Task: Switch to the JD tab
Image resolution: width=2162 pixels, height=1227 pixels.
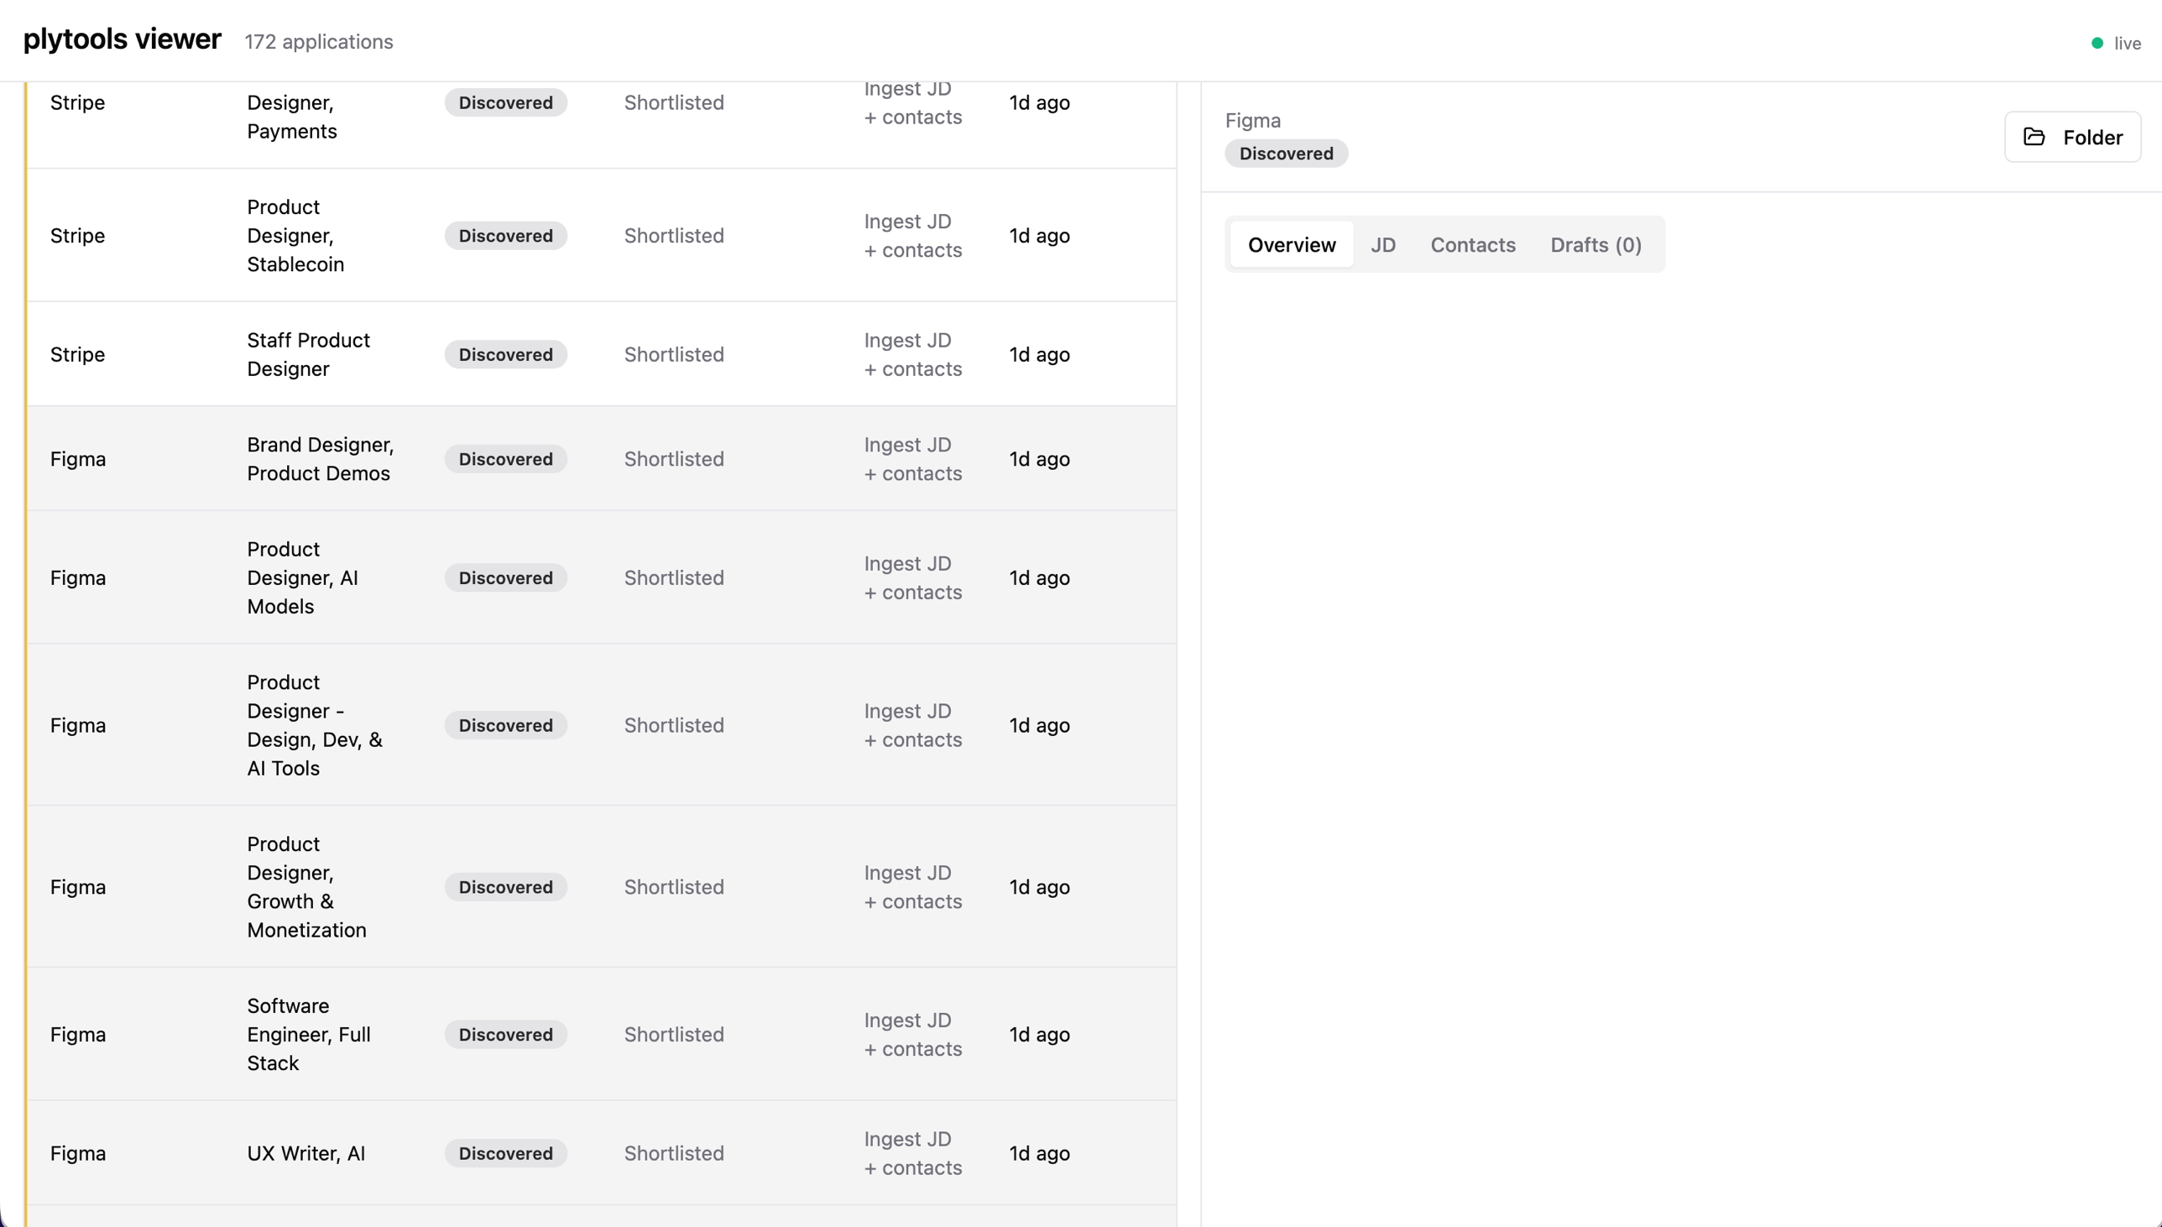Action: 1382,244
